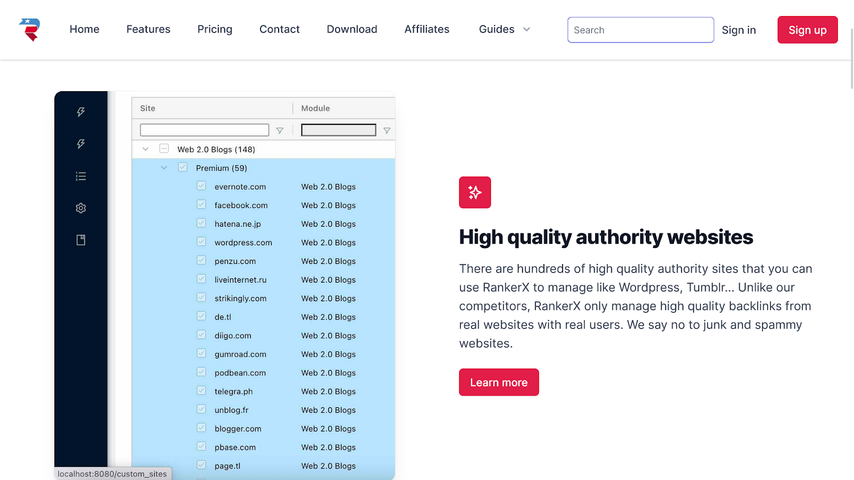
Task: Click the Module filter text box
Action: click(x=338, y=130)
